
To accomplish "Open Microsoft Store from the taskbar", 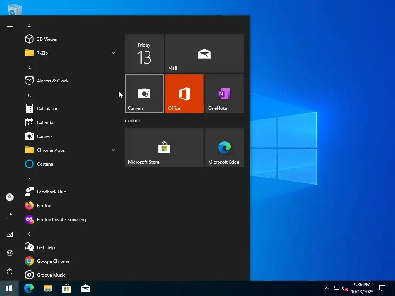I will point(66,288).
